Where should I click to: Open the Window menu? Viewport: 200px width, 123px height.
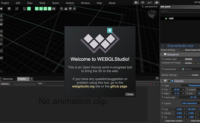click(x=85, y=3)
